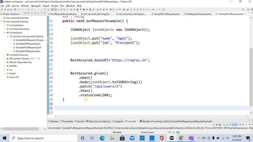Screen dimensions: 253x142
Task: Open the Window menu
Action: tap(70, 6)
